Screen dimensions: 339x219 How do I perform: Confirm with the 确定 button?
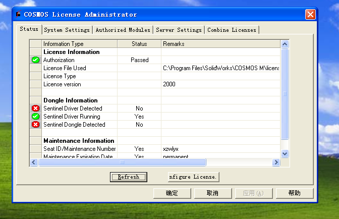[x=172, y=193]
